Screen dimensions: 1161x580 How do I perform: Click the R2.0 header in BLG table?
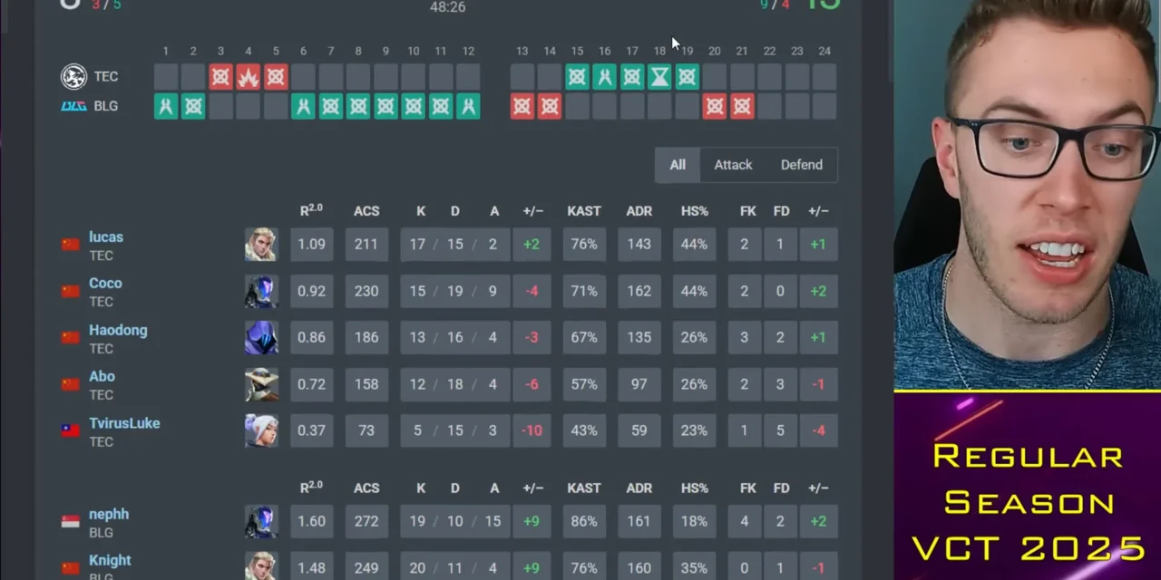pos(311,488)
